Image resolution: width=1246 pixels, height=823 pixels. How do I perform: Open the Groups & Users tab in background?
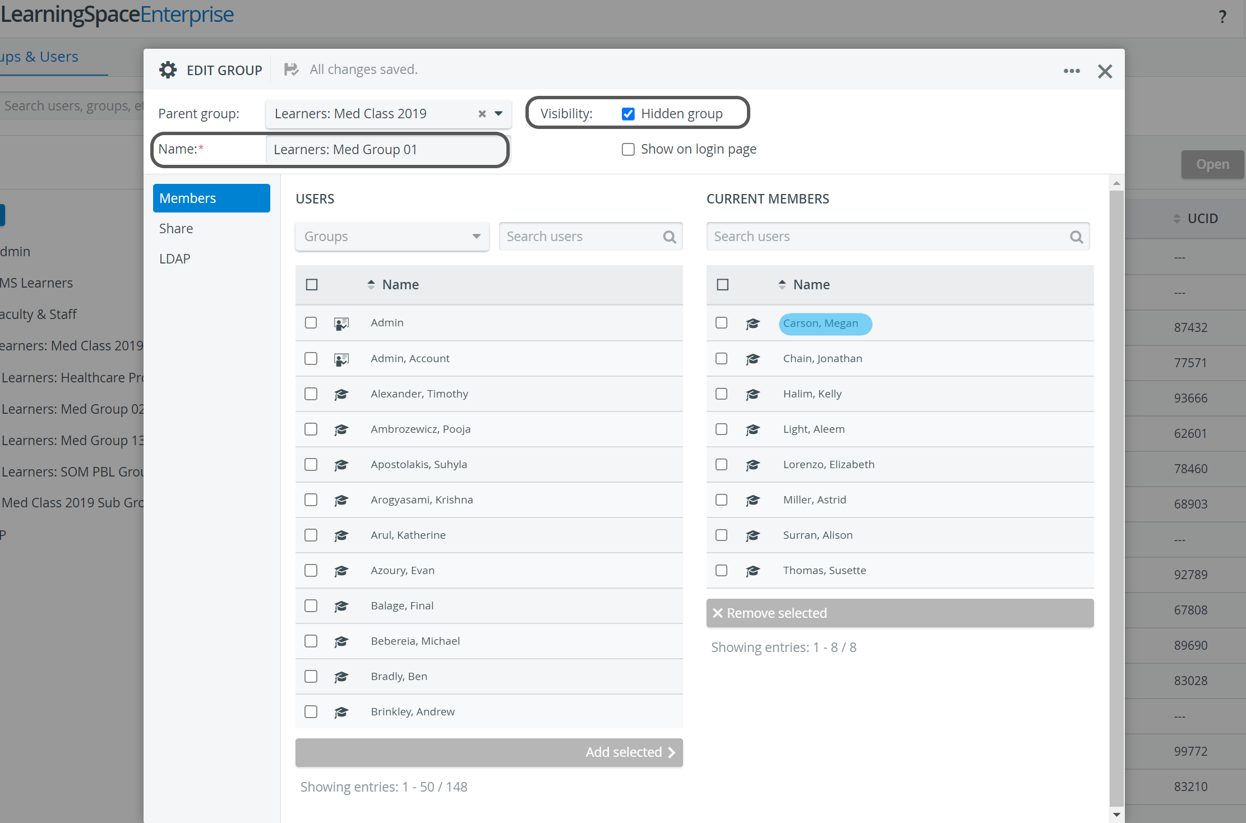point(39,57)
